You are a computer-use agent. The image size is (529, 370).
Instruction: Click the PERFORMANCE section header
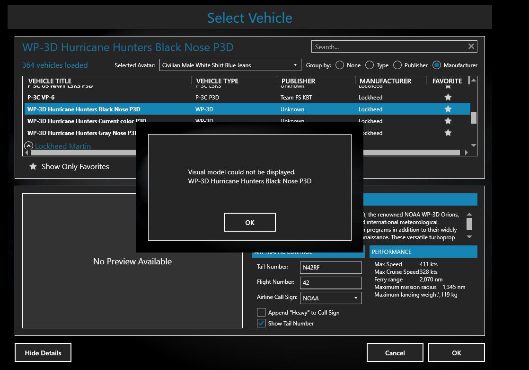423,252
